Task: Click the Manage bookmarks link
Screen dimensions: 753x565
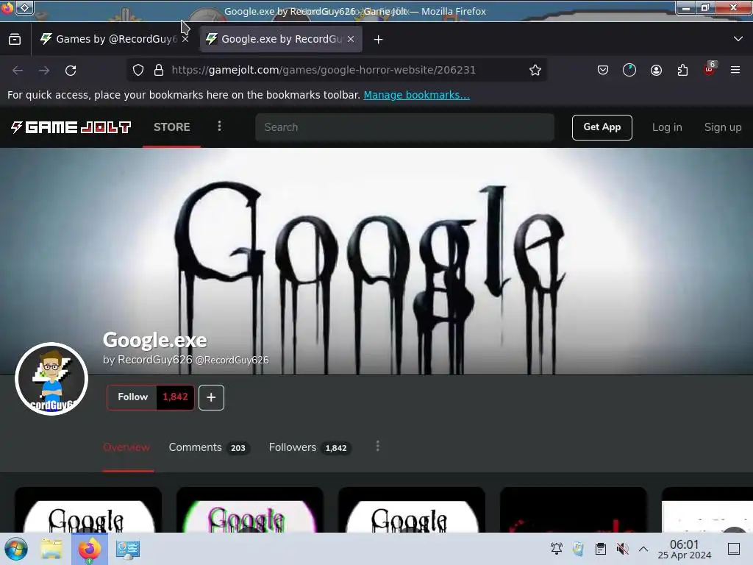Action: tap(416, 95)
